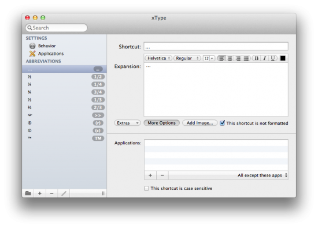Image resolution: width=318 pixels, height=228 pixels.
Task: Open the Behavior settings
Action: 47,46
